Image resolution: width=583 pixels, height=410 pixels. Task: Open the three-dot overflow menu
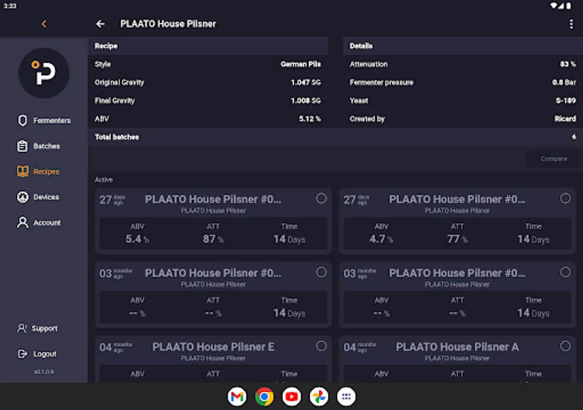click(571, 24)
